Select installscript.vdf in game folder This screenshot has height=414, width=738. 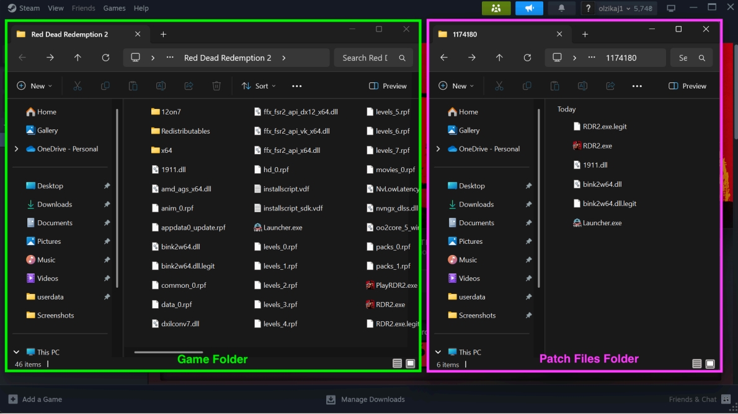[282, 189]
